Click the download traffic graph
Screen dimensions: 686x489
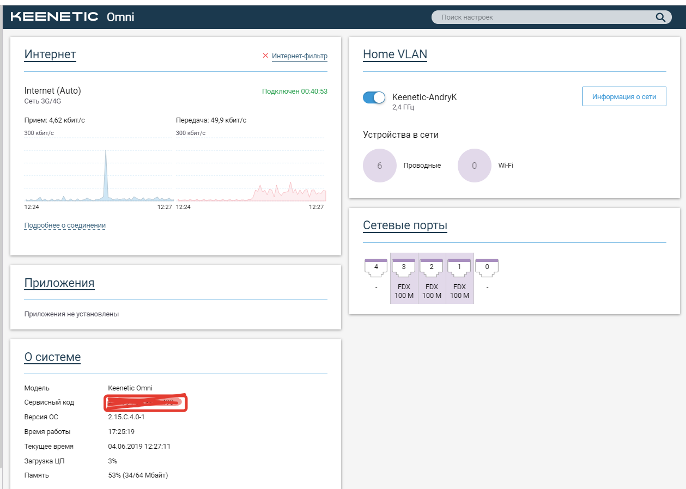pos(99,169)
